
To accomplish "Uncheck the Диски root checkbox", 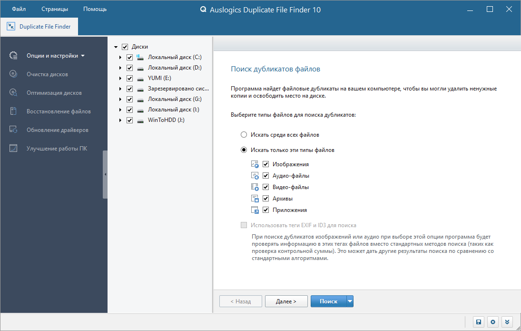I will [x=125, y=47].
